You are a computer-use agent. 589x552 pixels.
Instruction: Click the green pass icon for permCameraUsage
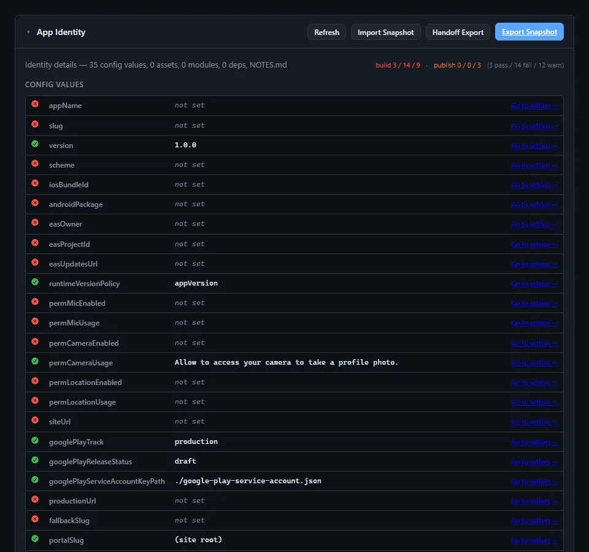click(35, 361)
